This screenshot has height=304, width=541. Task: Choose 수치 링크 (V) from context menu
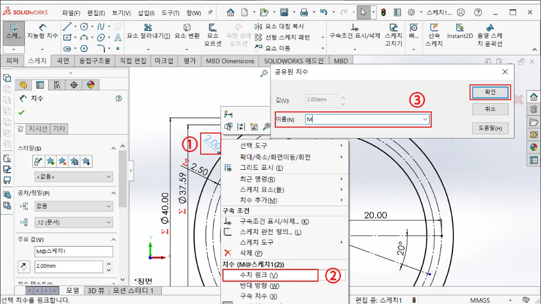tap(270, 275)
